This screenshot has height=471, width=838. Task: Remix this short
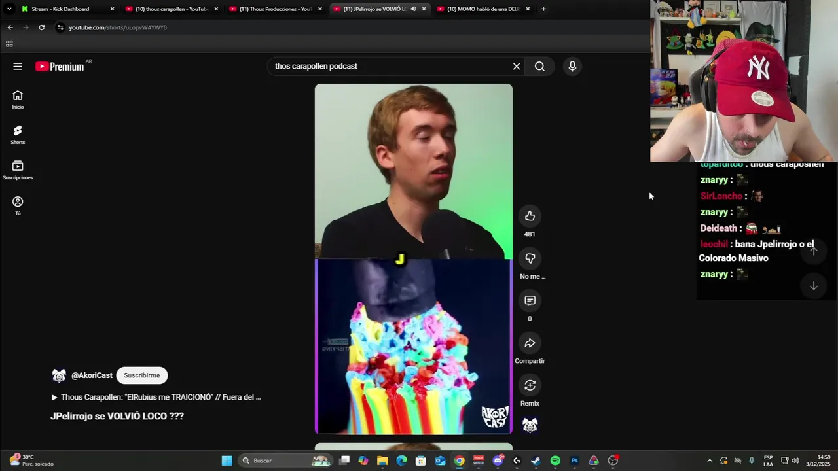click(x=530, y=385)
